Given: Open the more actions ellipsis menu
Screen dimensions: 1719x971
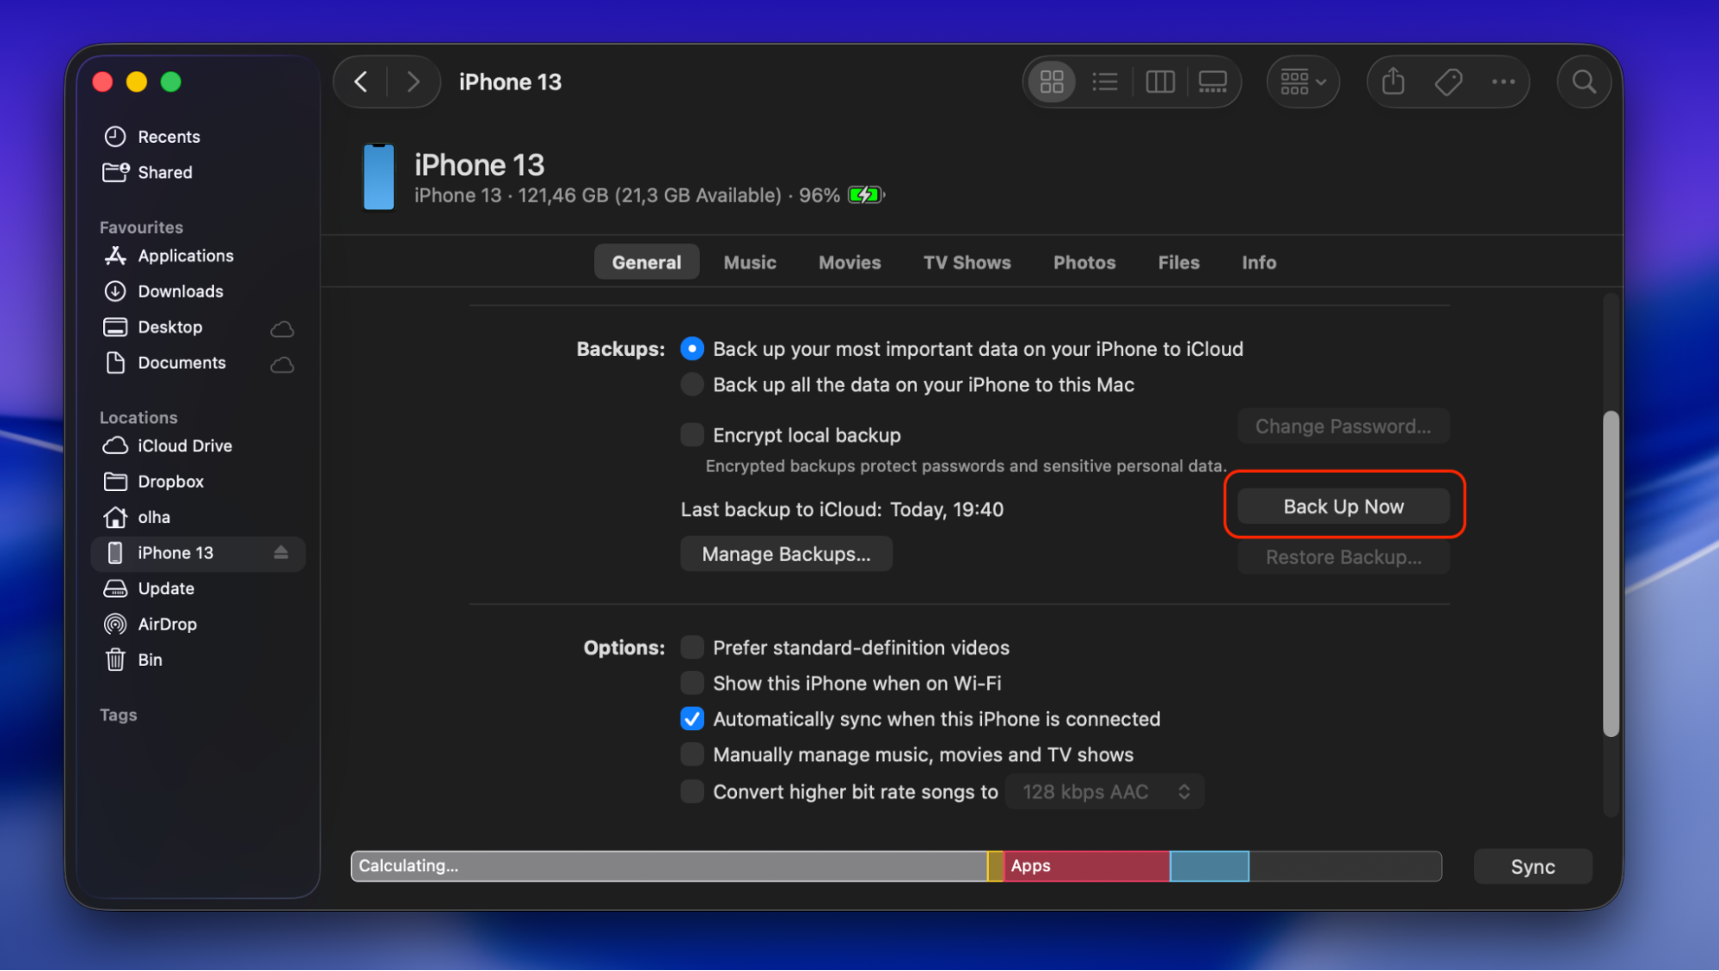Looking at the screenshot, I should 1503,83.
